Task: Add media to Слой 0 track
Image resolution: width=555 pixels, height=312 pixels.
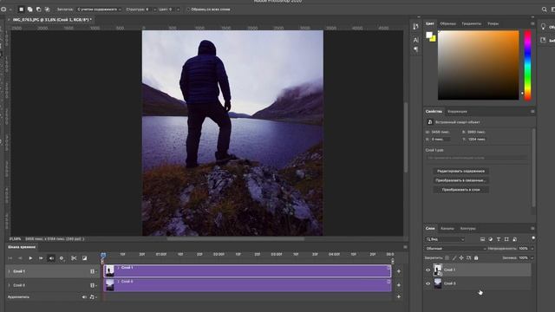Action: [399, 285]
